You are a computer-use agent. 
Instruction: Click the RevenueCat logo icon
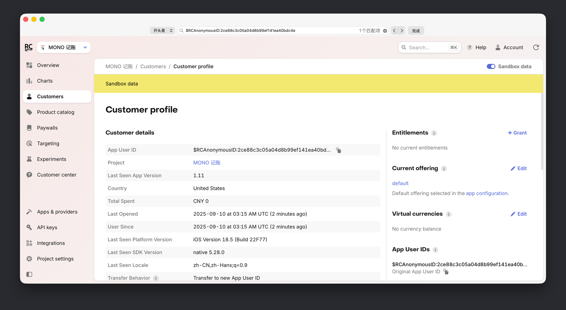(x=29, y=47)
